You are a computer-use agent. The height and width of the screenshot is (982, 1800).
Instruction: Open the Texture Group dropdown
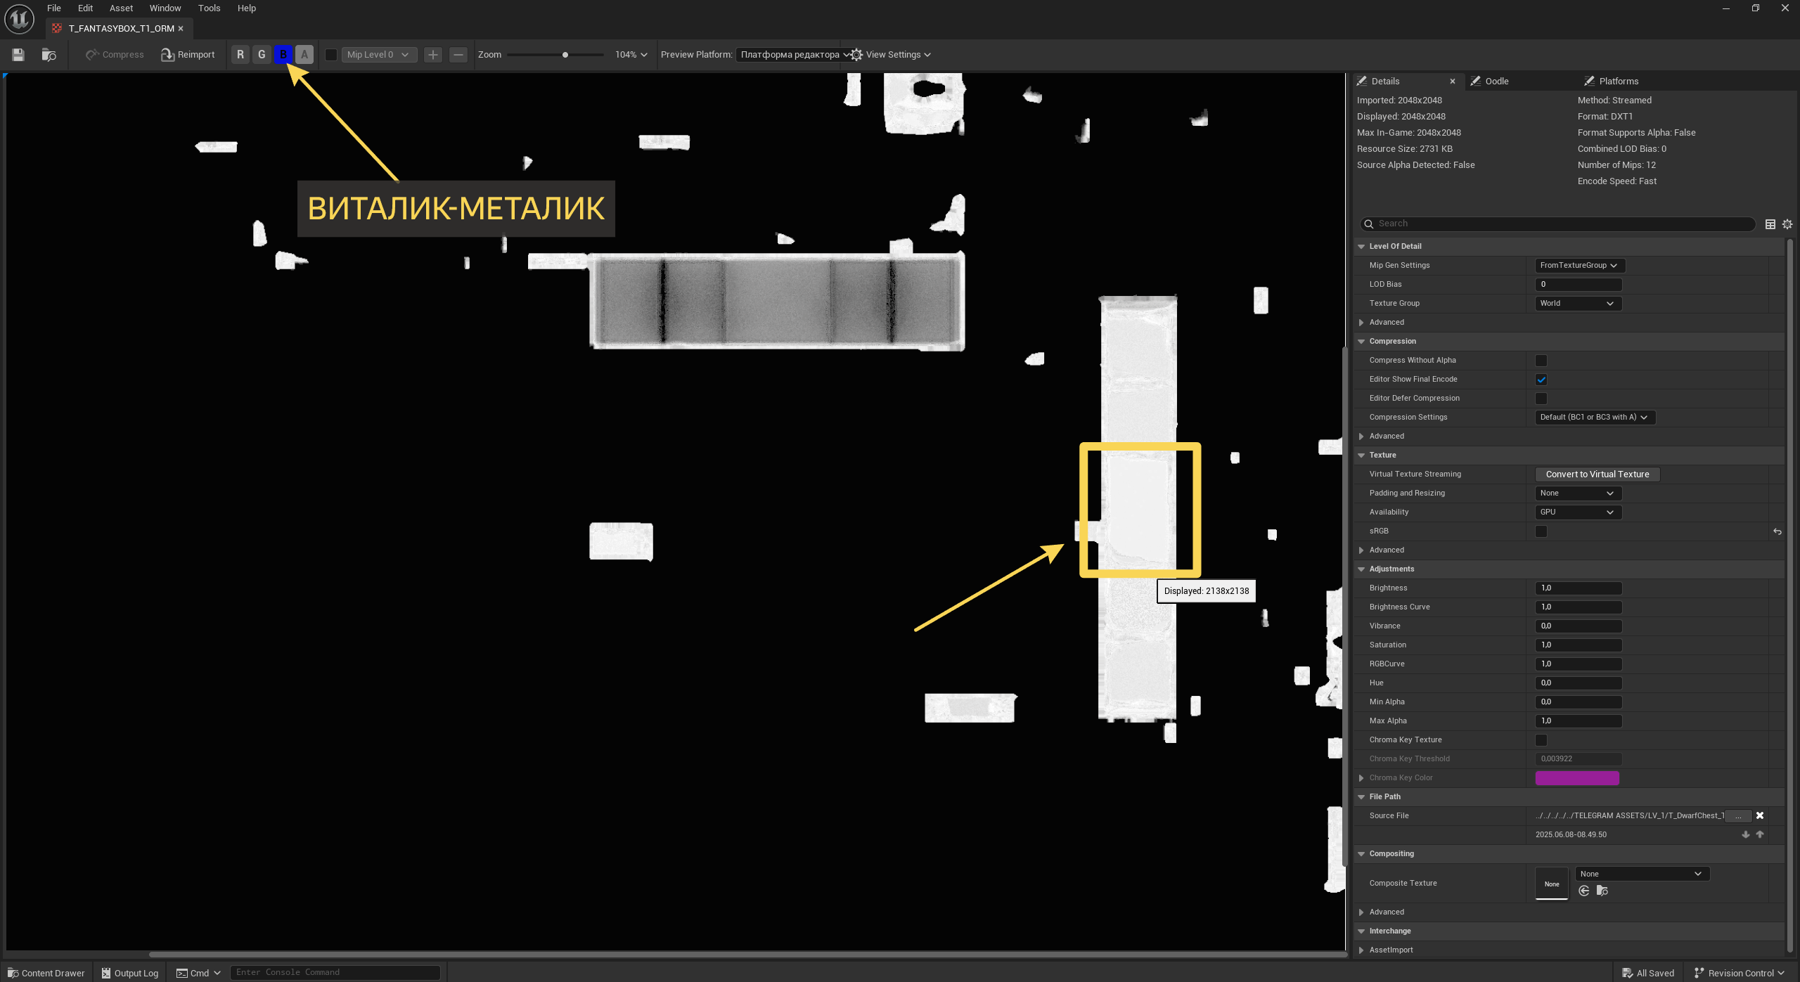[x=1577, y=304]
